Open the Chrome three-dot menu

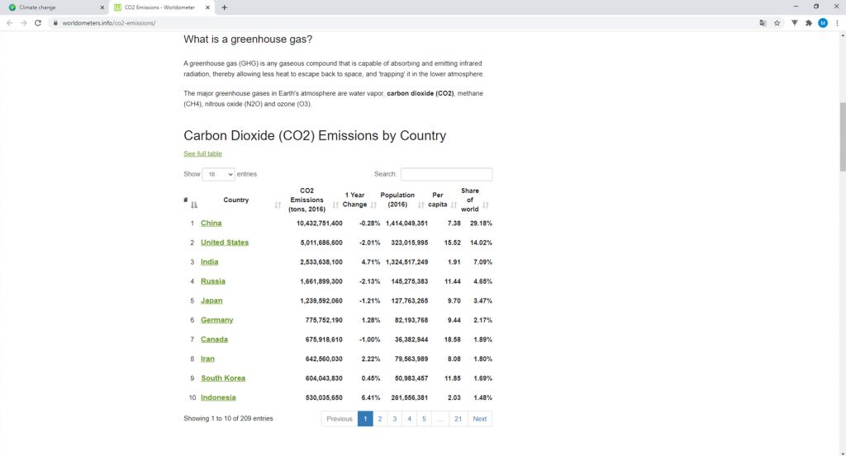pos(837,23)
